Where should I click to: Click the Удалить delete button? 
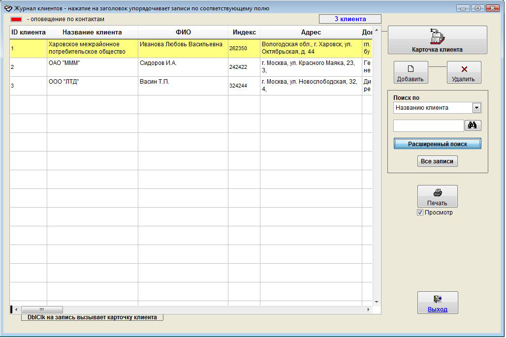tap(464, 73)
